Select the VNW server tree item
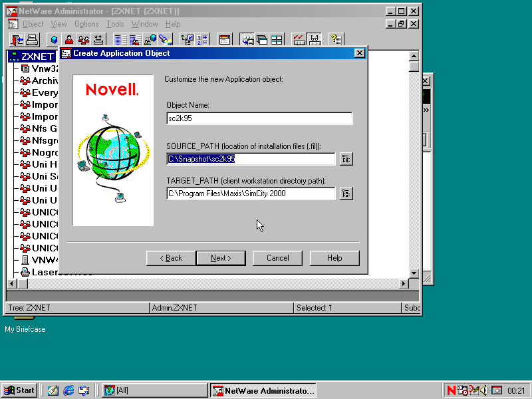 (x=39, y=260)
